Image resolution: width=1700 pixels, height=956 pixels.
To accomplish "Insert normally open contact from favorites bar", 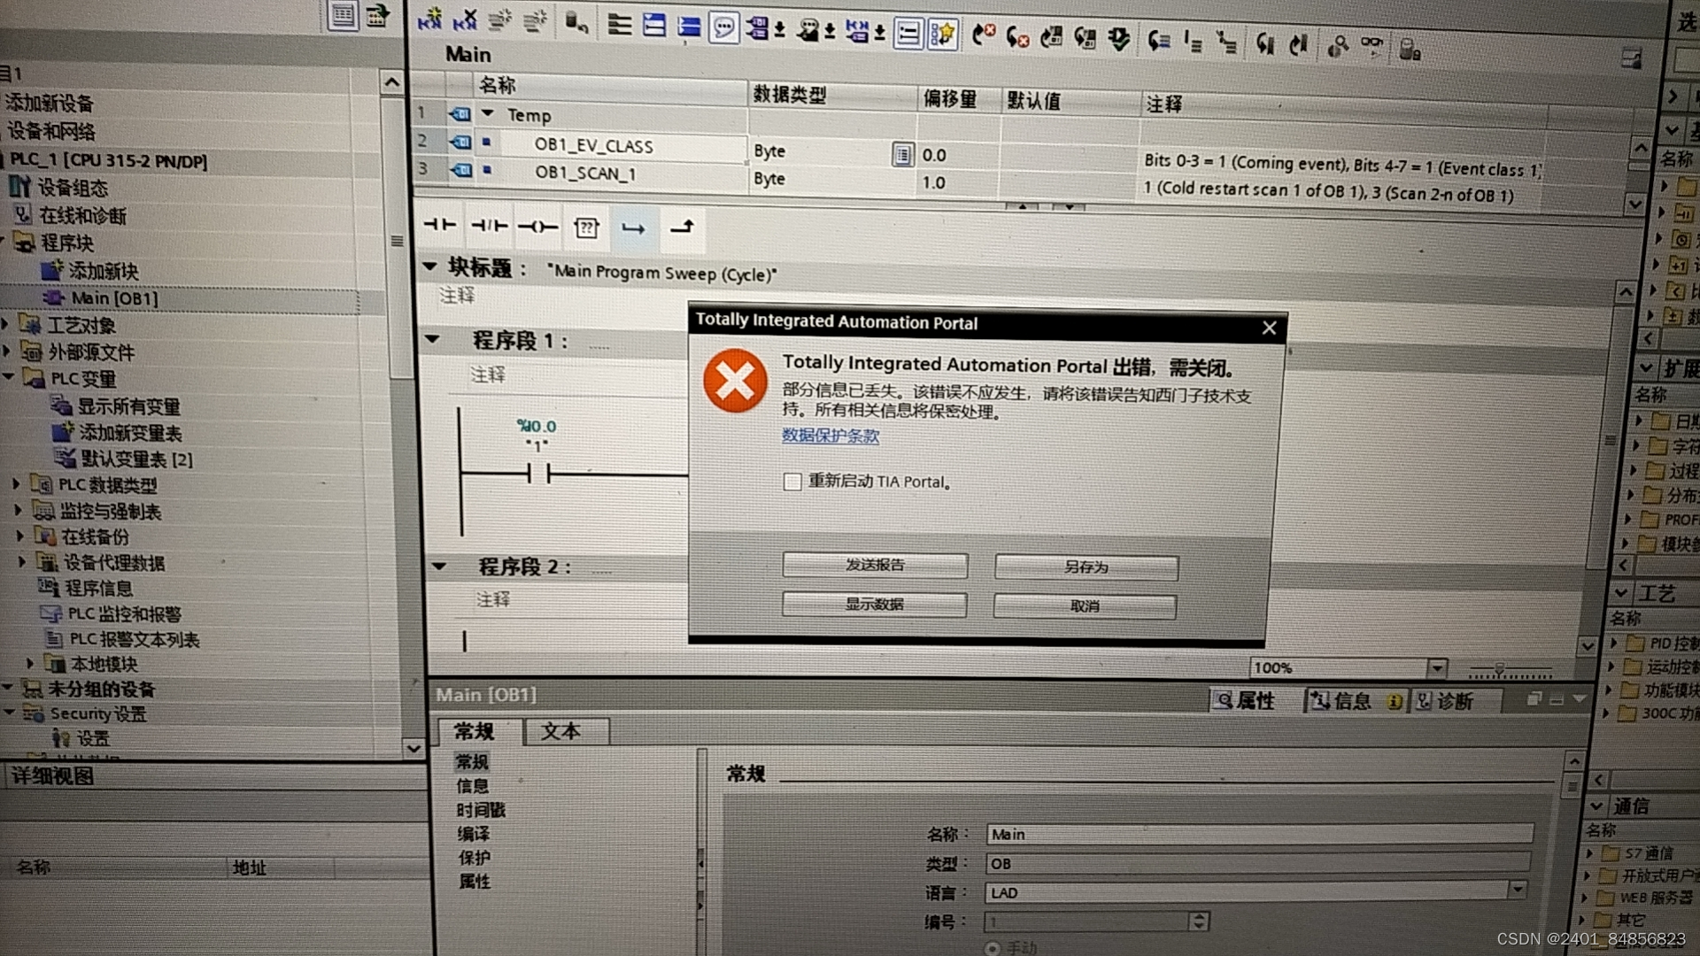I will tap(439, 227).
